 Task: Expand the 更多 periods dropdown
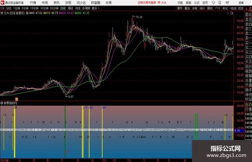pyautogui.click(x=95, y=8)
